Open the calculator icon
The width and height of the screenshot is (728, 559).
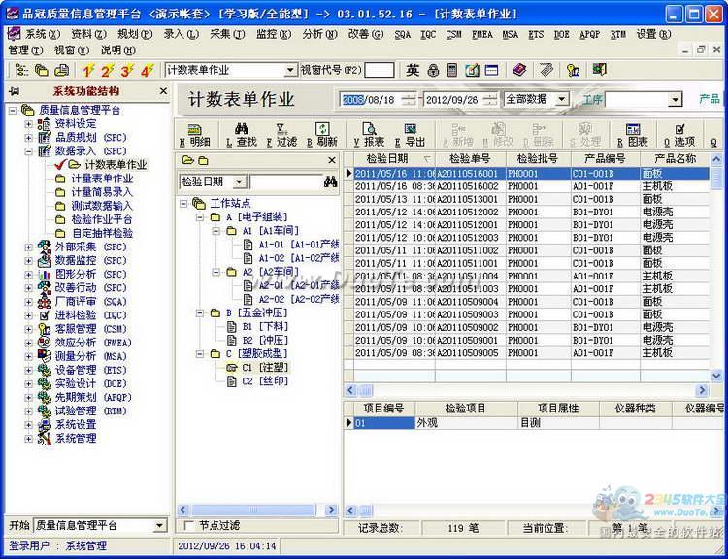[x=452, y=70]
